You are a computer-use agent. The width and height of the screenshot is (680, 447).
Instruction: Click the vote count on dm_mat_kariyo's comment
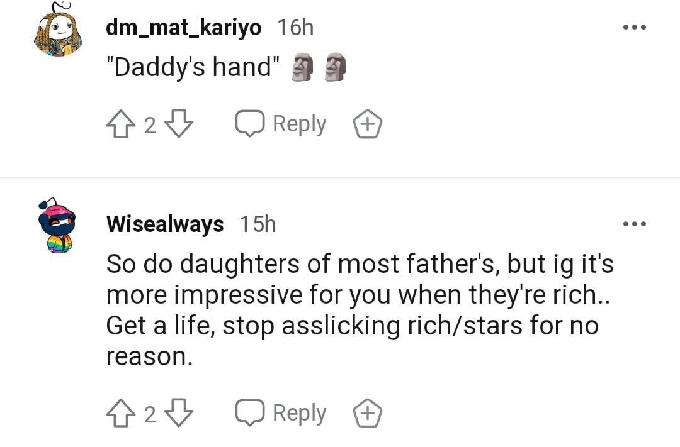(149, 125)
